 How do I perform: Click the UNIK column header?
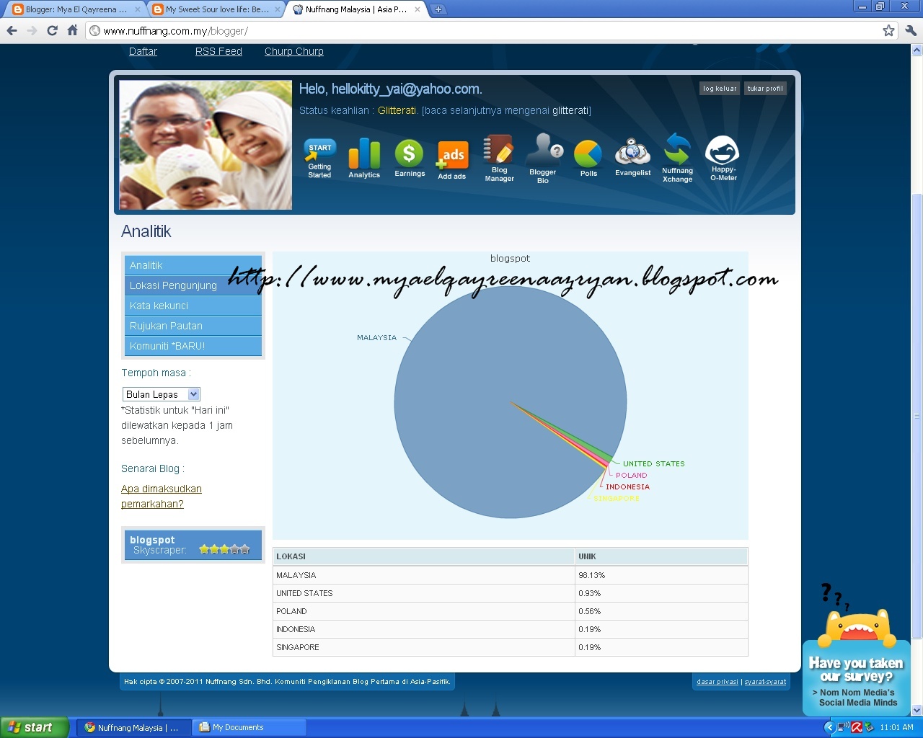(x=661, y=556)
